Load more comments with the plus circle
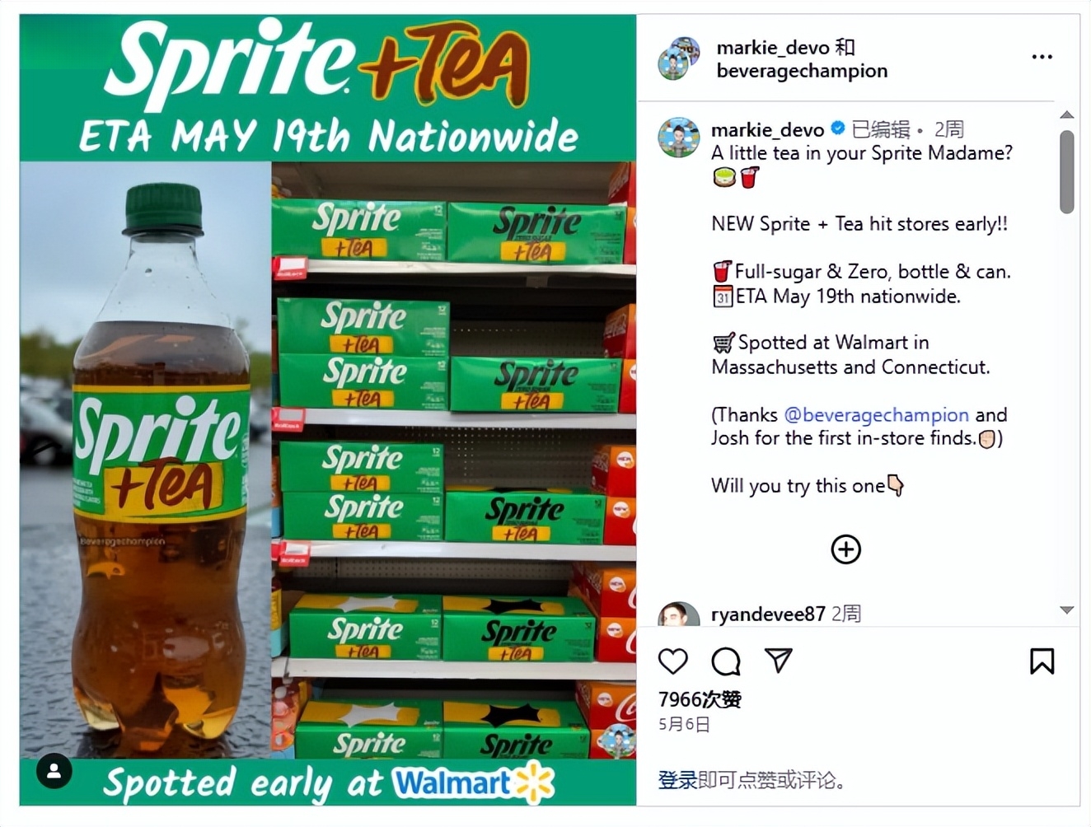The width and height of the screenshot is (1091, 827). (x=846, y=549)
